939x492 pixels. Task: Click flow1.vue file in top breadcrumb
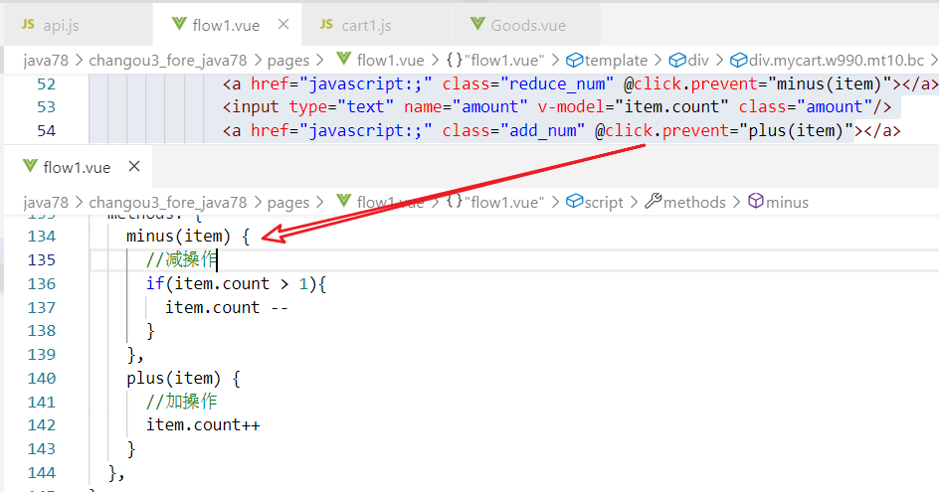(x=391, y=61)
